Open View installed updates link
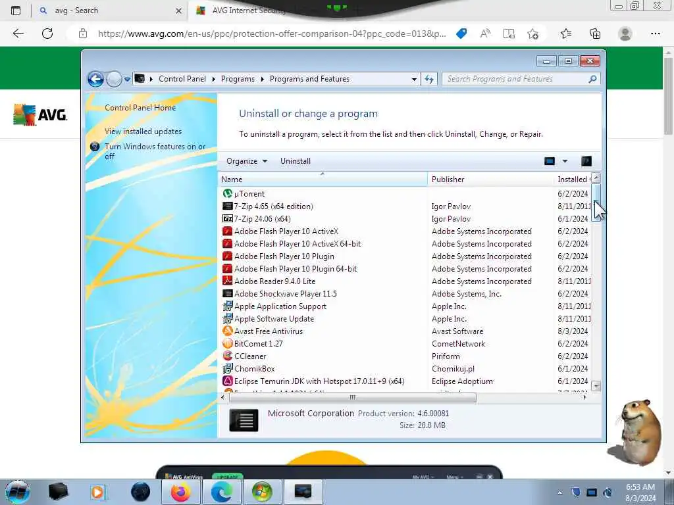 pos(143,132)
